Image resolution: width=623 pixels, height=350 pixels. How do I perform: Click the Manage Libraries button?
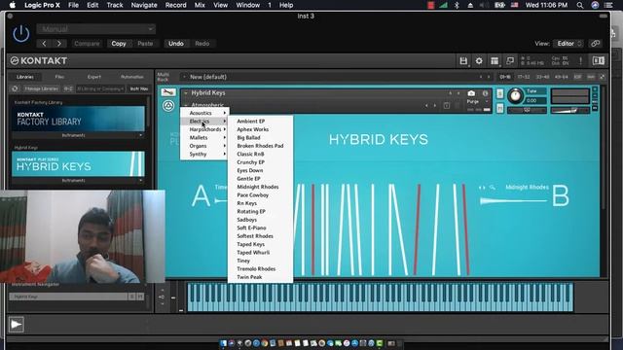(41, 88)
